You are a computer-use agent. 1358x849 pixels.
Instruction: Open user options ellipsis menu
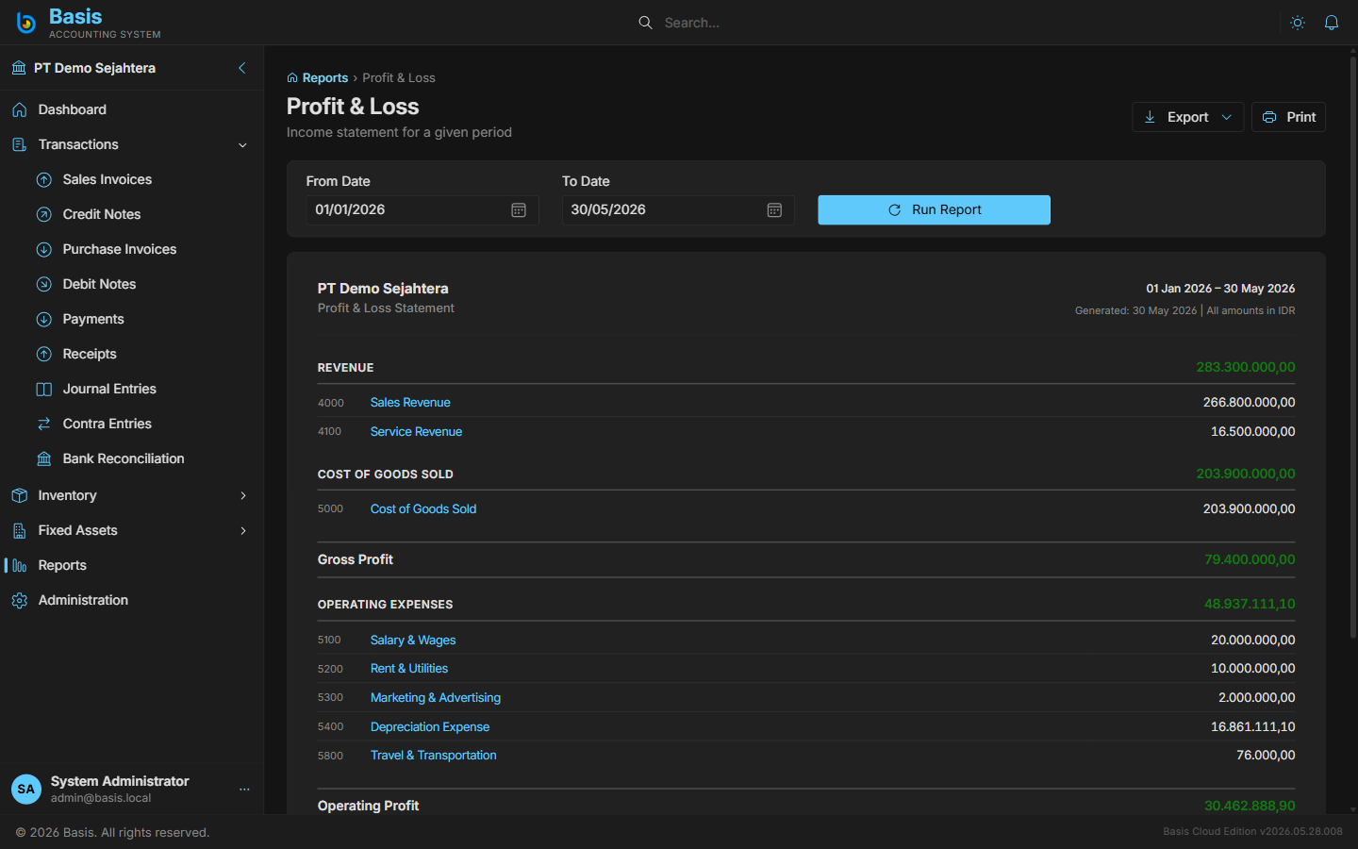[244, 789]
